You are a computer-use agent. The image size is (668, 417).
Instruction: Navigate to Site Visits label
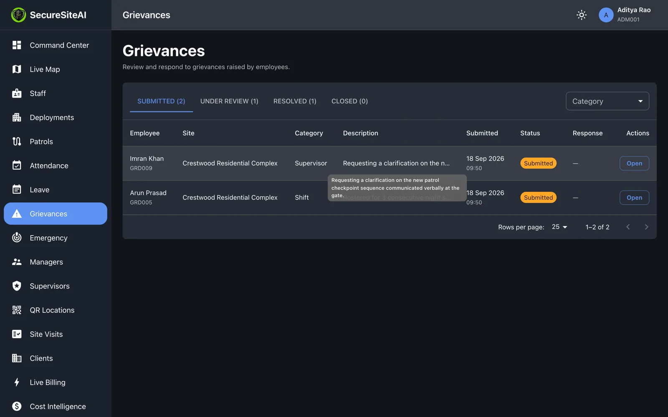point(46,334)
